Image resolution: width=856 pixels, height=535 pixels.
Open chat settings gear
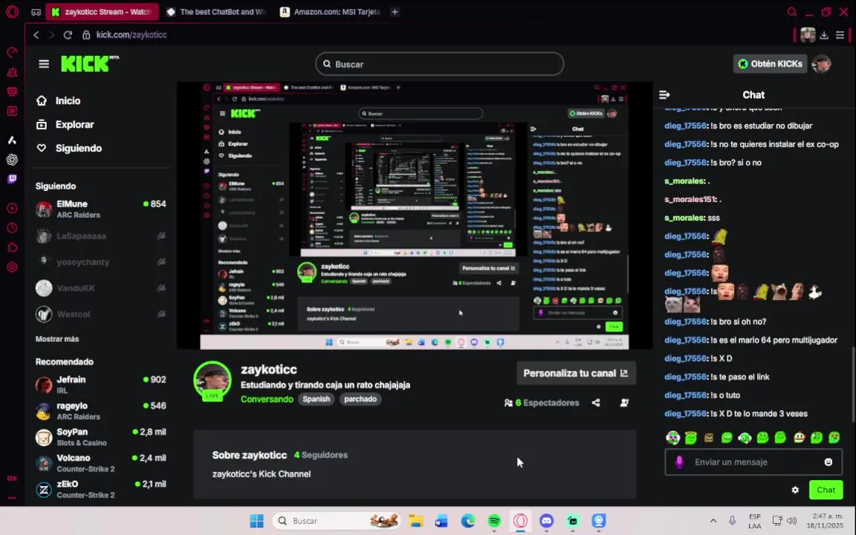[x=795, y=490]
